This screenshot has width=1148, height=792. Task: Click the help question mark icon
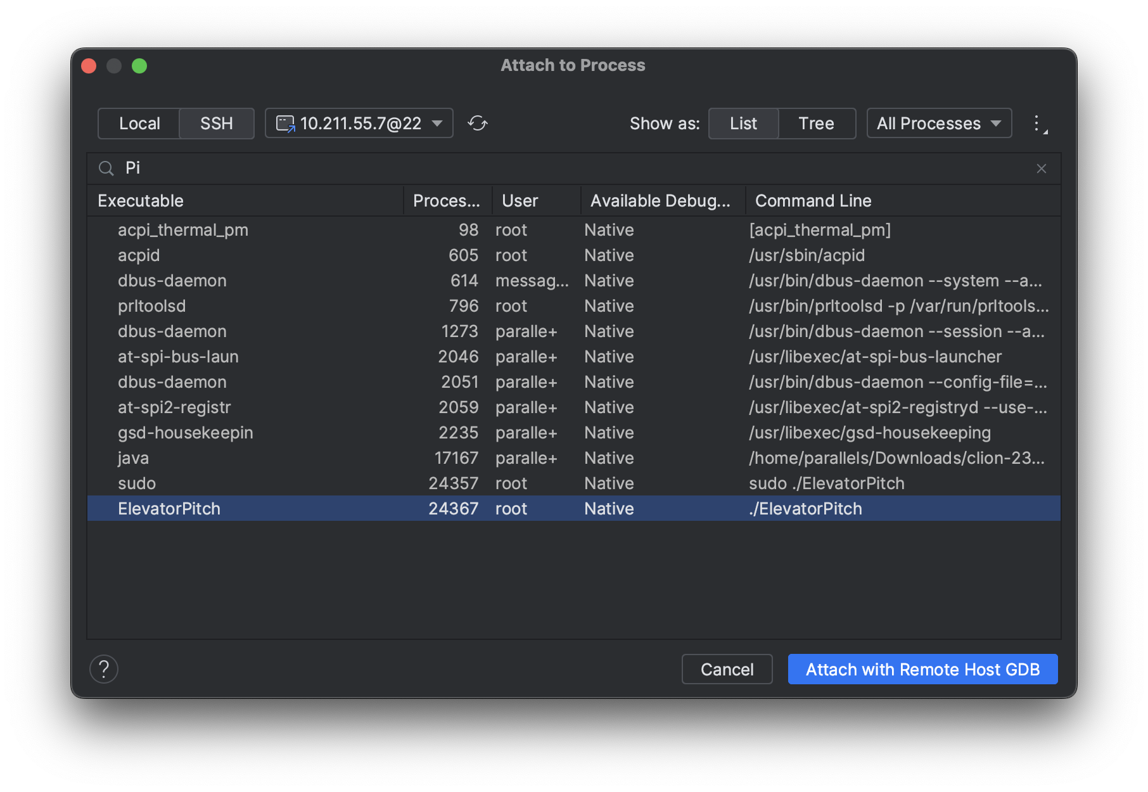point(104,669)
